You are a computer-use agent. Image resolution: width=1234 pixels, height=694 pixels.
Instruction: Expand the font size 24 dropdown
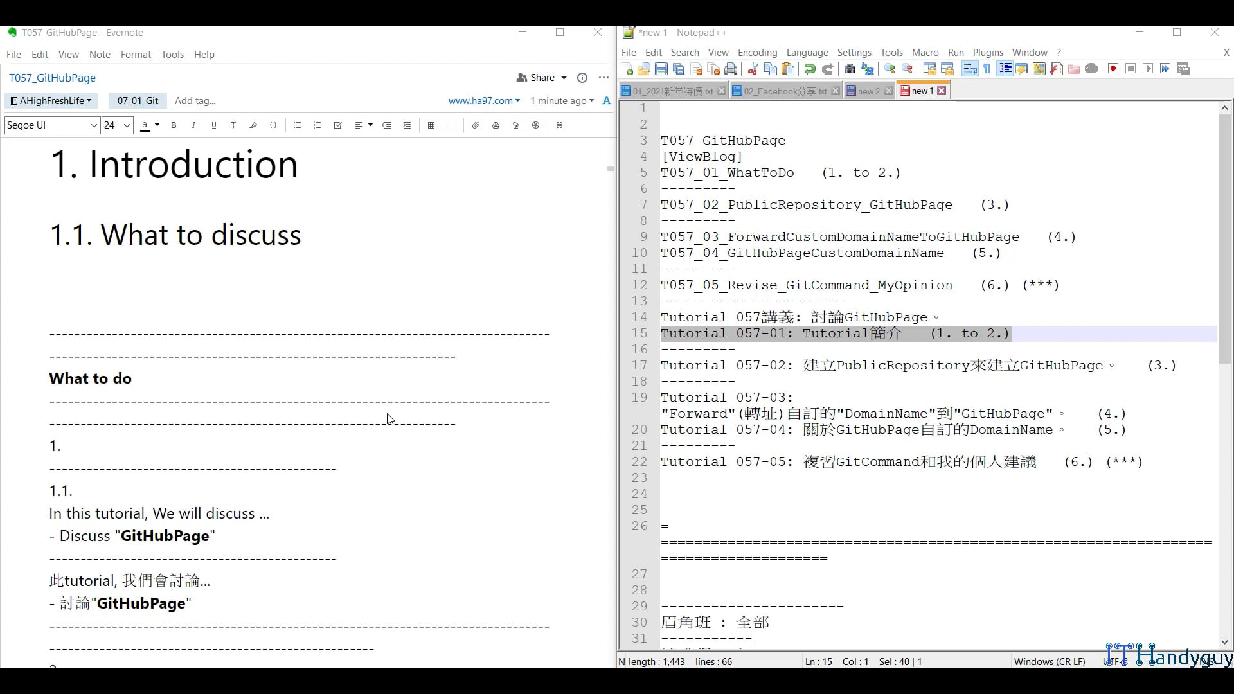127,125
